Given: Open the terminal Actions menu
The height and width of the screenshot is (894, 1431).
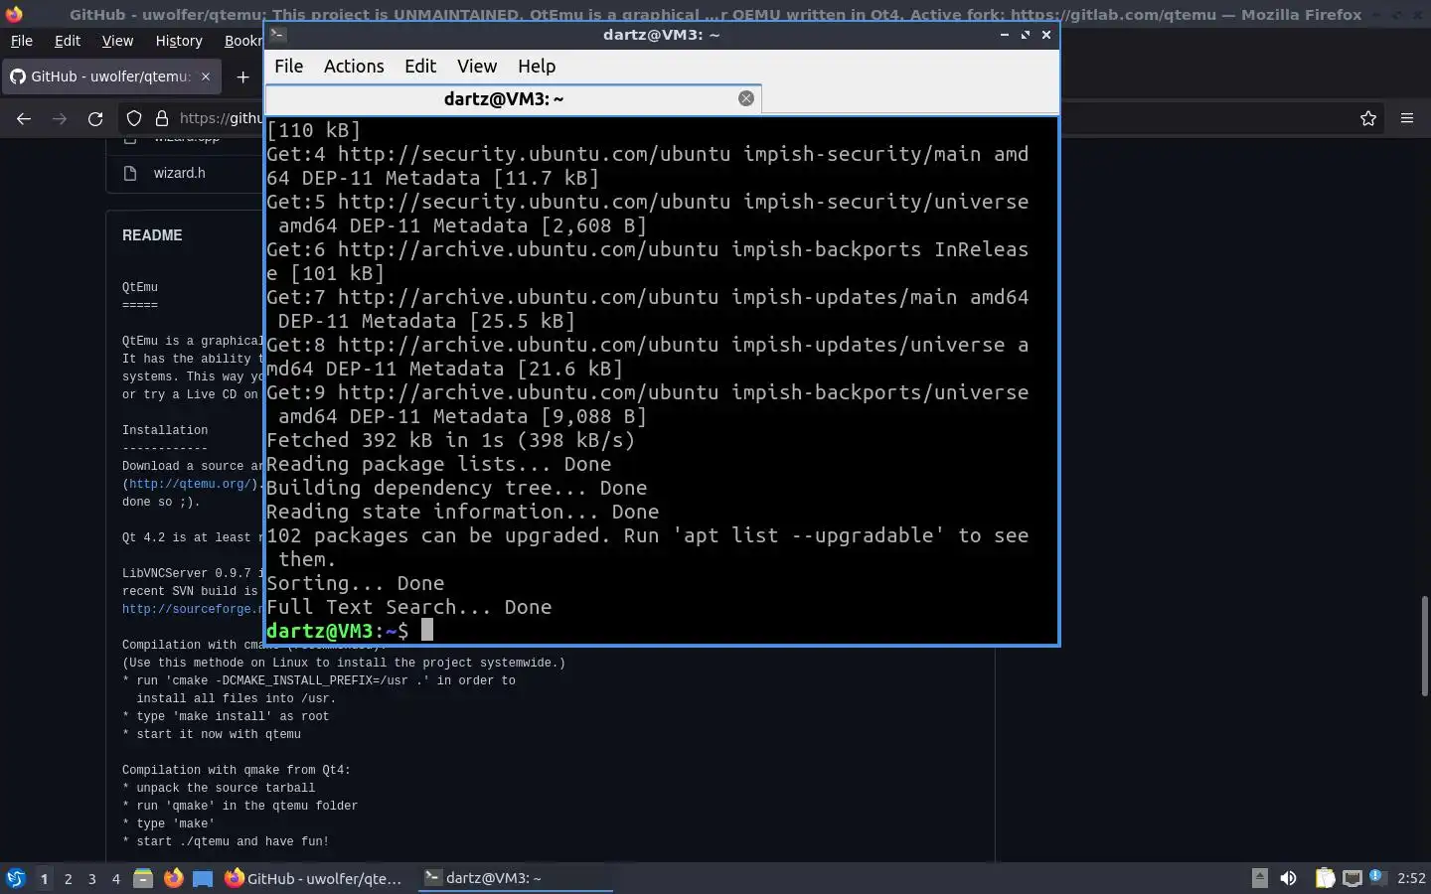Looking at the screenshot, I should [x=354, y=67].
